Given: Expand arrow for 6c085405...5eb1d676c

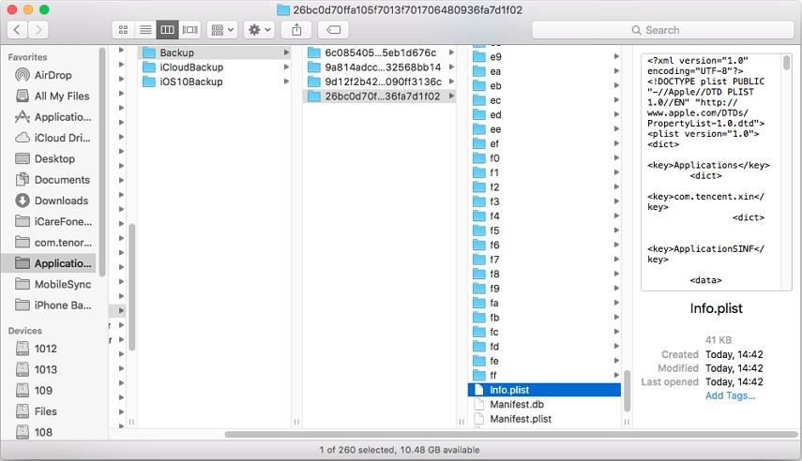Looking at the screenshot, I should [451, 52].
